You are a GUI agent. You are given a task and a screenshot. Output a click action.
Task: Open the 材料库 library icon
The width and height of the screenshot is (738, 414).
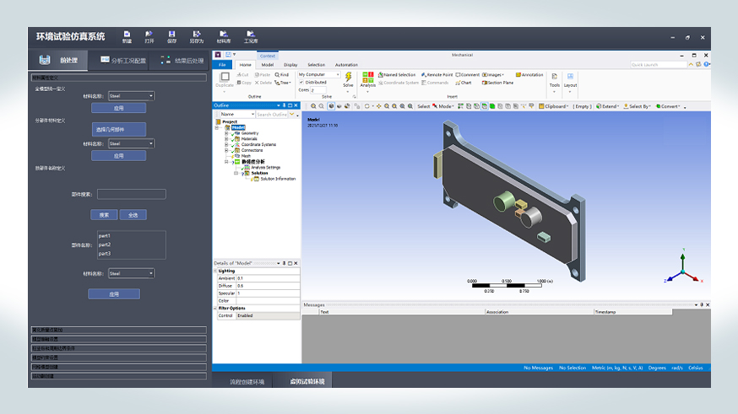(224, 36)
